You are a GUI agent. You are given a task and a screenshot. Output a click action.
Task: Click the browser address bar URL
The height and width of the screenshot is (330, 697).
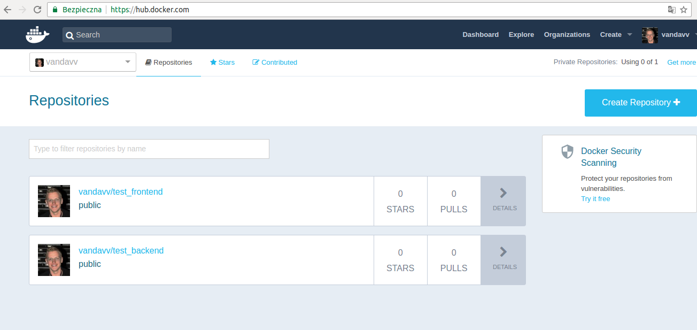tap(150, 10)
